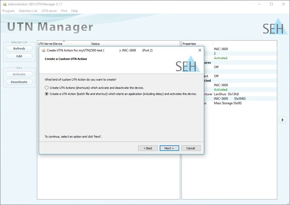This screenshot has width=290, height=205.
Task: Click the Activate port button
Action: click(x=19, y=74)
